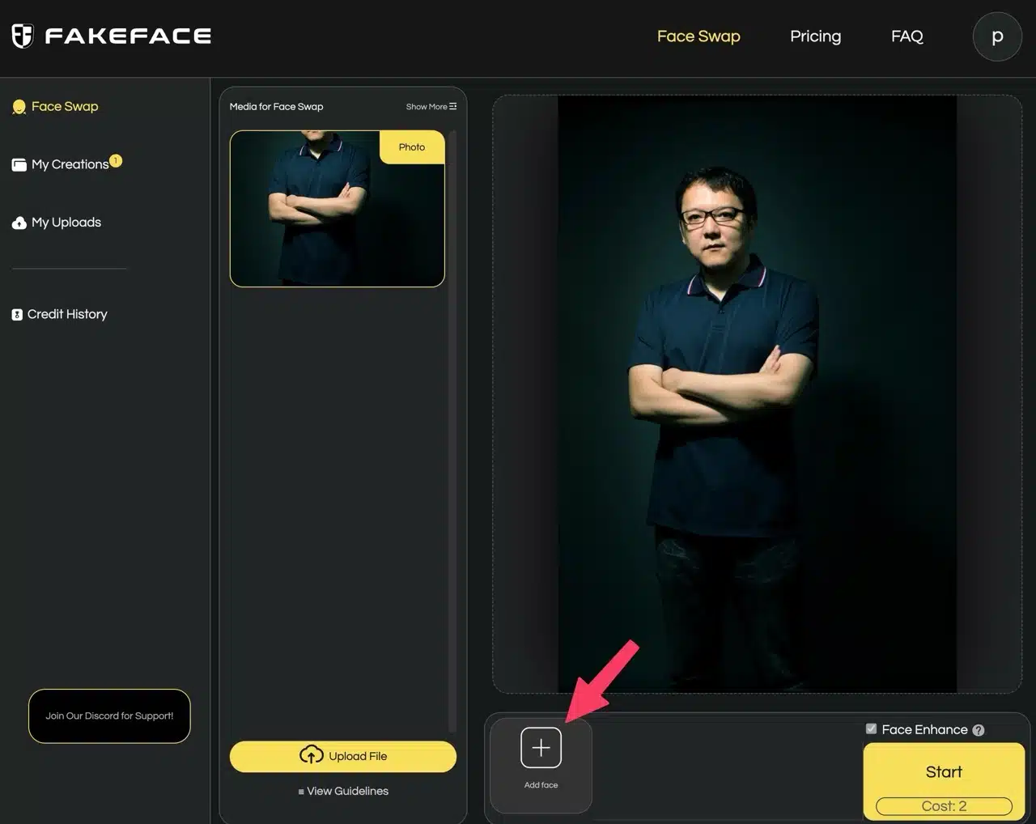Select the Face Swap top navigation tab
1036x824 pixels.
pyautogui.click(x=698, y=36)
